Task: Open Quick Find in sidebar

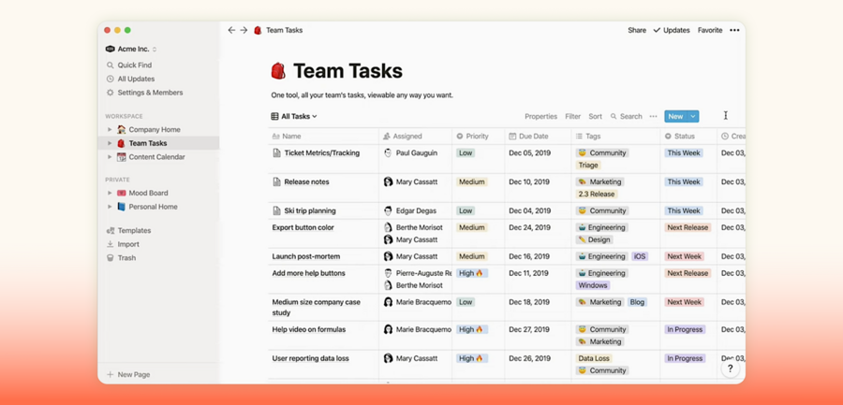Action: 134,65
